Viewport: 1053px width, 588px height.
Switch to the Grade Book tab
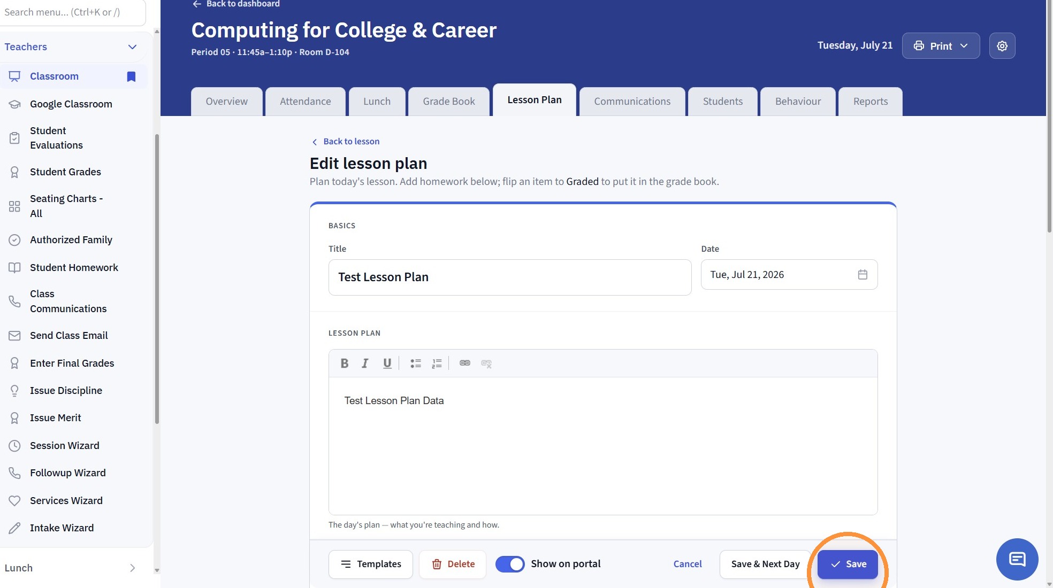449,102
